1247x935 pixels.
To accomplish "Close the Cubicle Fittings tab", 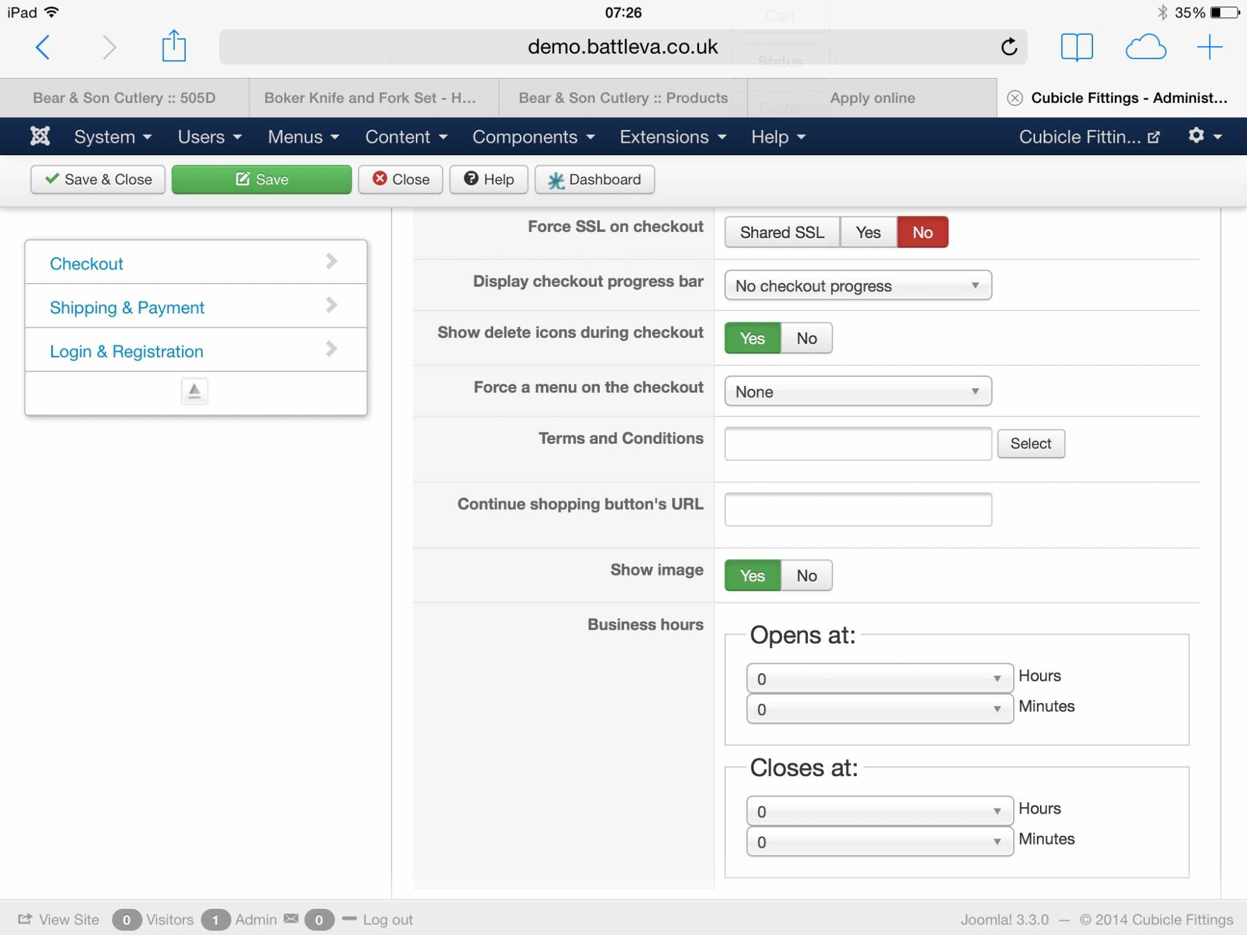I will 1015,98.
